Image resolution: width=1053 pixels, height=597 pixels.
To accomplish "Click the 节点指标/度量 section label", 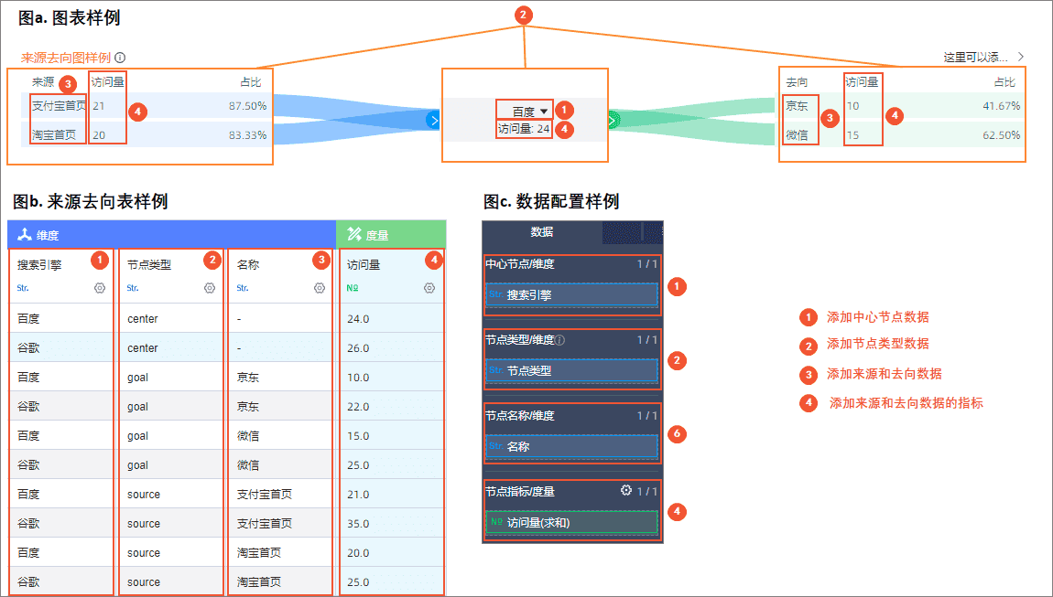I will pos(520,492).
